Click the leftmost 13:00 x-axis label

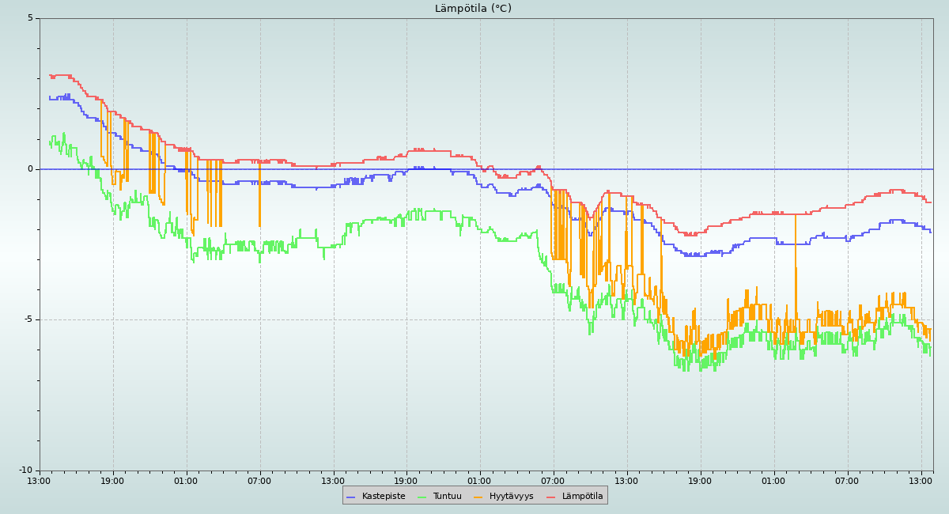tap(39, 481)
